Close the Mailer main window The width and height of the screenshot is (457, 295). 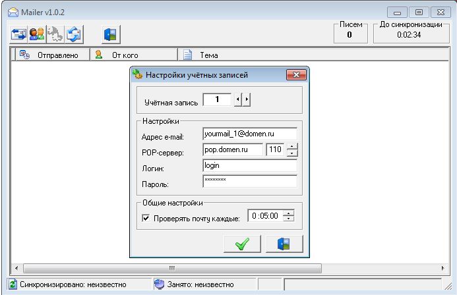point(441,13)
